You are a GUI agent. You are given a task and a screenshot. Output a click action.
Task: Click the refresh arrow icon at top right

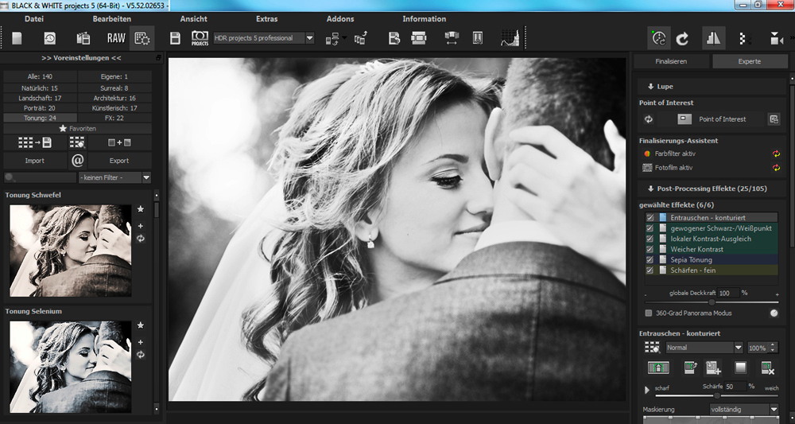tap(682, 38)
